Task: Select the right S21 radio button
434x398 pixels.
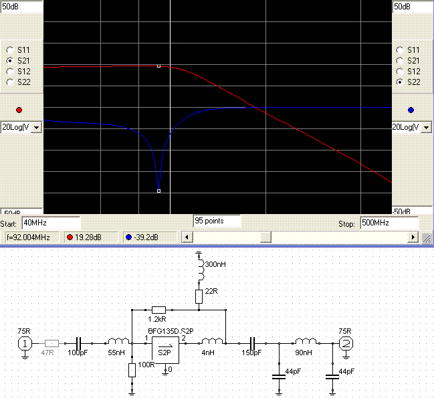Action: tap(400, 61)
